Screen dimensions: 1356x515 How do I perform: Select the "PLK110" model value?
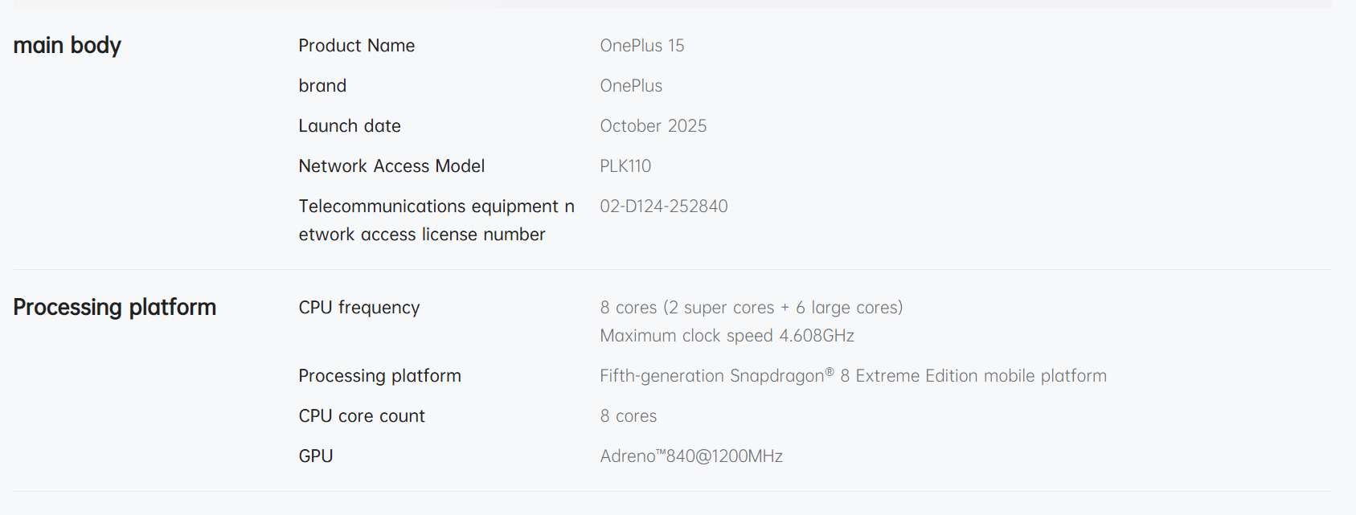(x=625, y=166)
